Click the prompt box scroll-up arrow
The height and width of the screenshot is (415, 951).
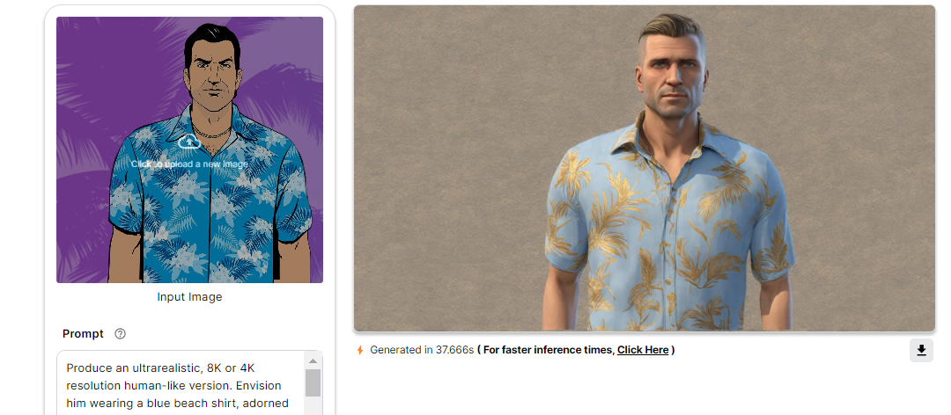313,361
